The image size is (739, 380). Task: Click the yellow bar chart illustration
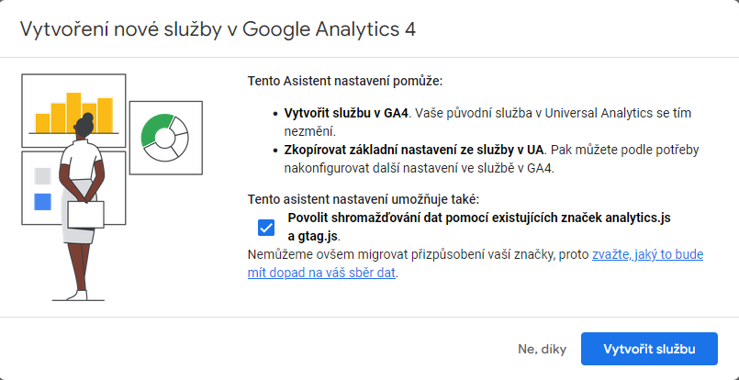(74, 113)
